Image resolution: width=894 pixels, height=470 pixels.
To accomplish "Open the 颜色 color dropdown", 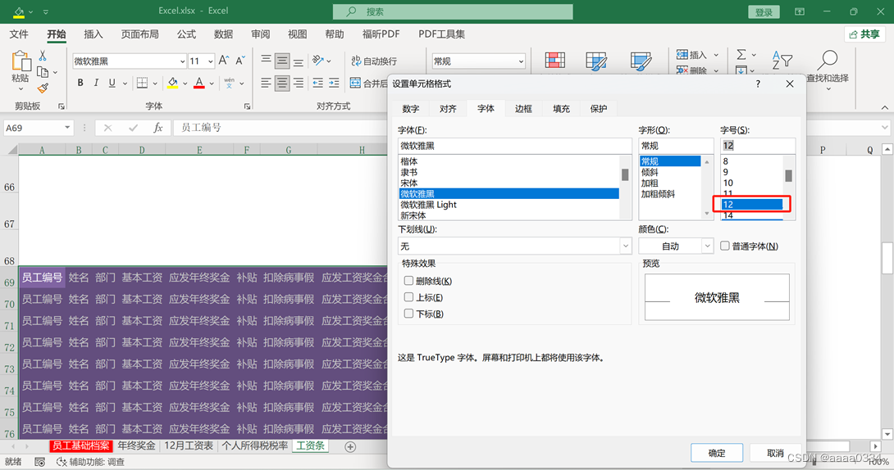I will (708, 246).
